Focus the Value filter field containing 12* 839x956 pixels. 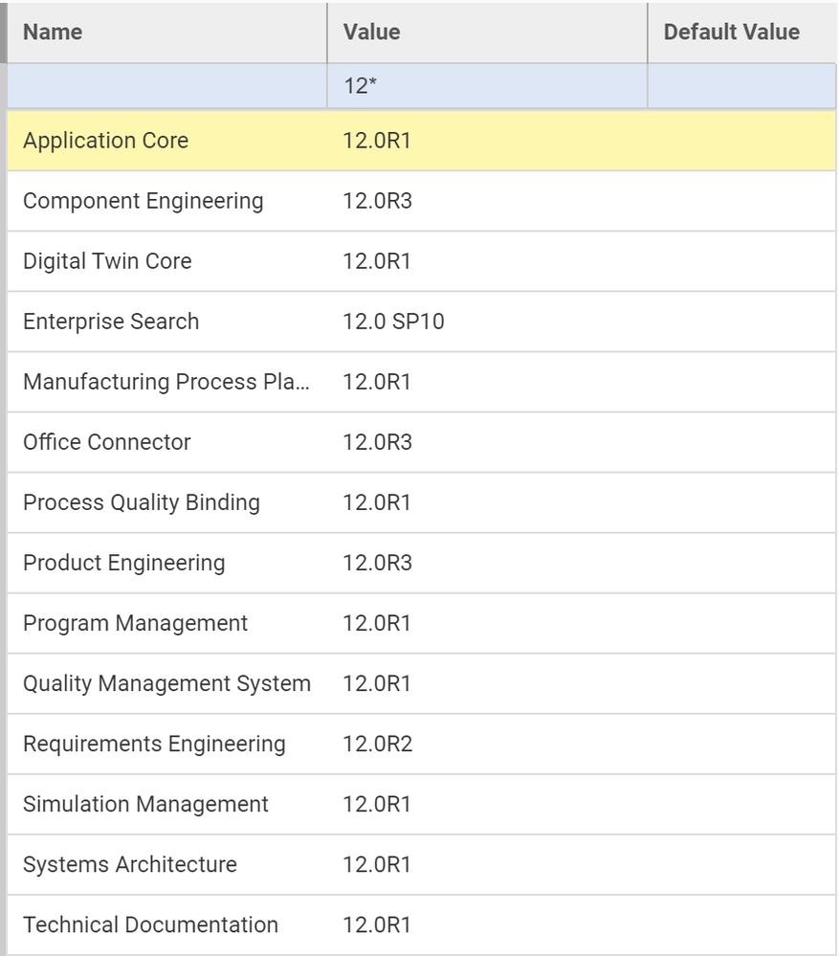pos(486,86)
